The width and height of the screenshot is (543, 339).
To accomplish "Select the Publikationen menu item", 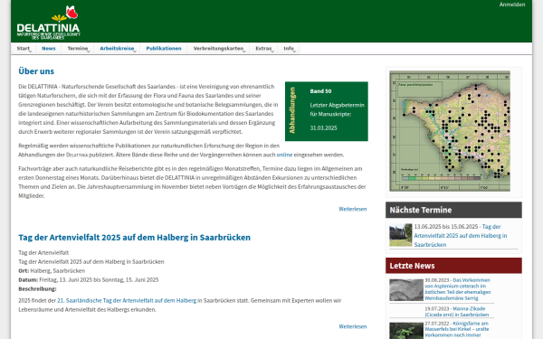I will coord(164,49).
